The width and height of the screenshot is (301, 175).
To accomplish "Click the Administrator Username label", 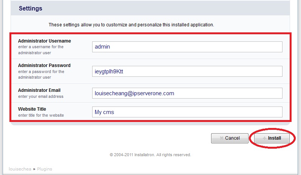I will (45, 41).
